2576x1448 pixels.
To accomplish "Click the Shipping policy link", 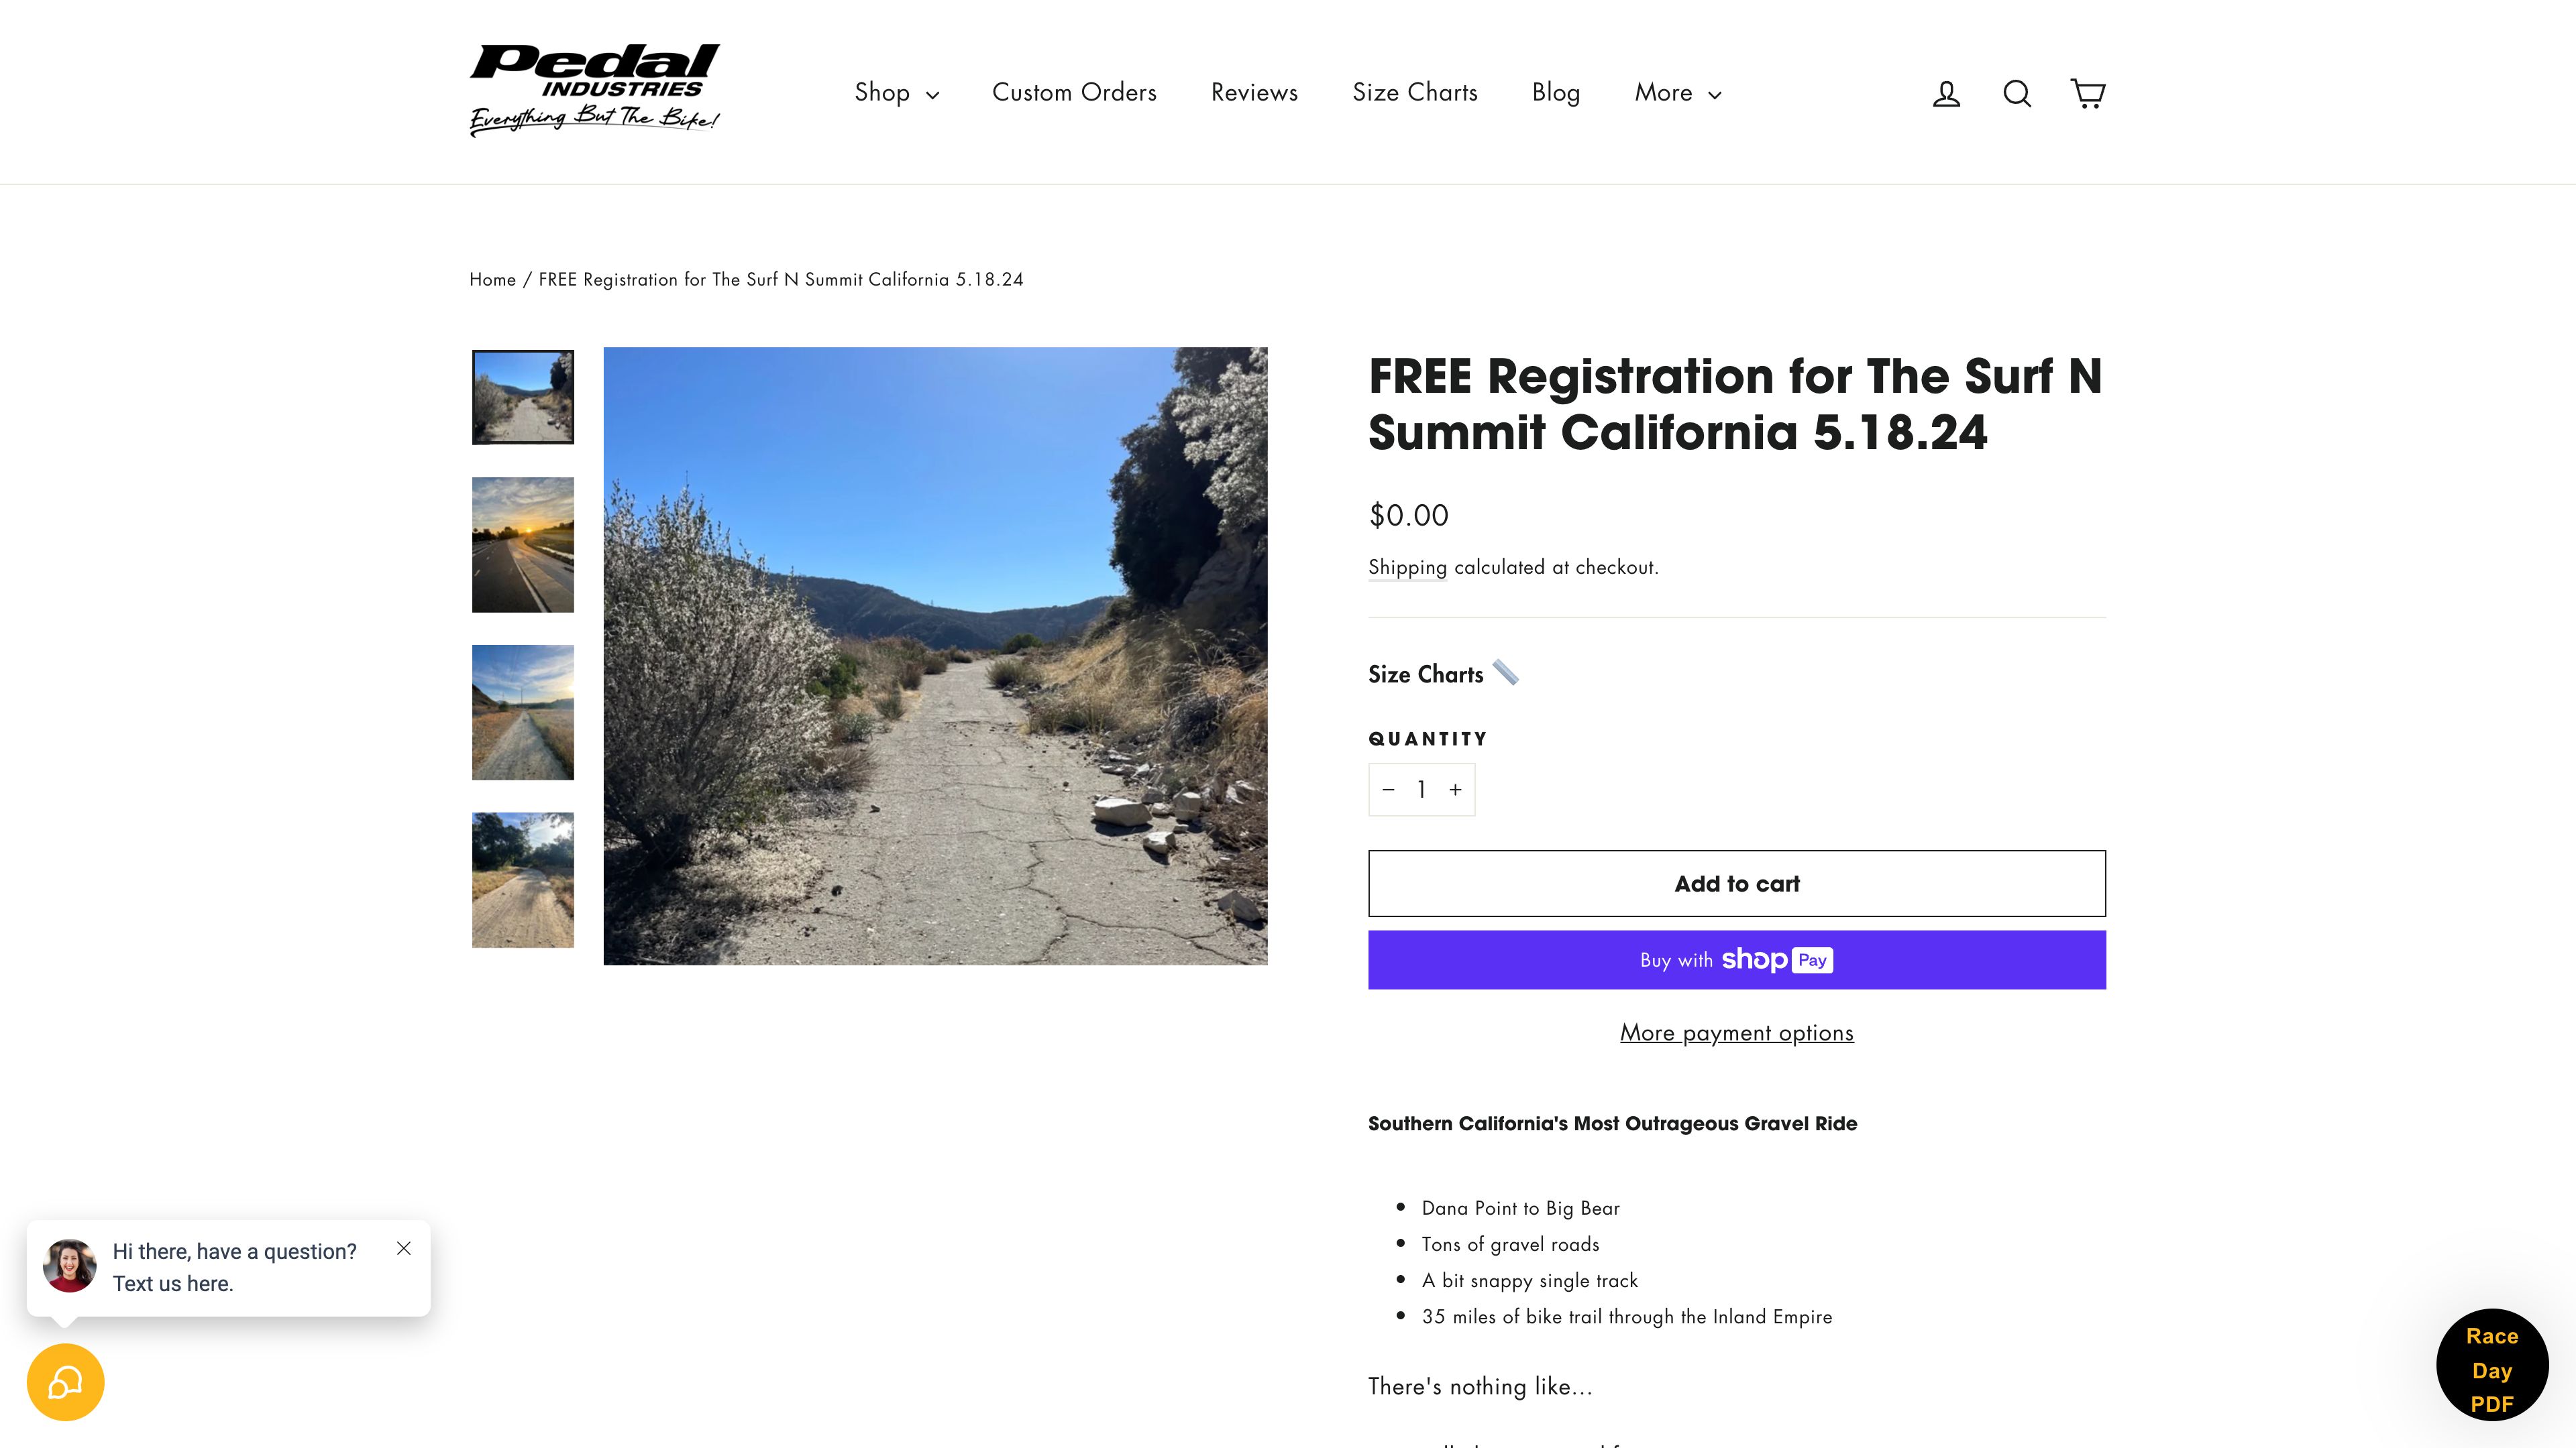I will coord(1407,568).
